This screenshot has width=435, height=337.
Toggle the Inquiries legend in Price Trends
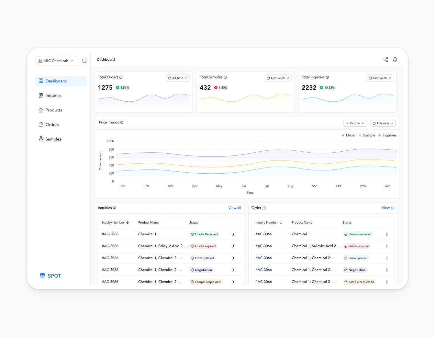(387, 135)
